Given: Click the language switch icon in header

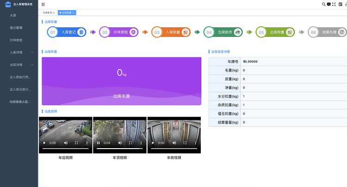Looking at the screenshot, I should (341, 4).
